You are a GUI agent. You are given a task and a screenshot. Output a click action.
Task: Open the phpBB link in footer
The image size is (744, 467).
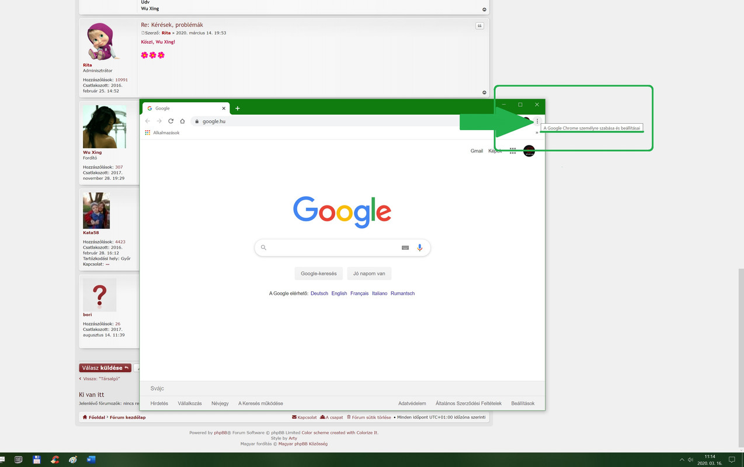221,433
